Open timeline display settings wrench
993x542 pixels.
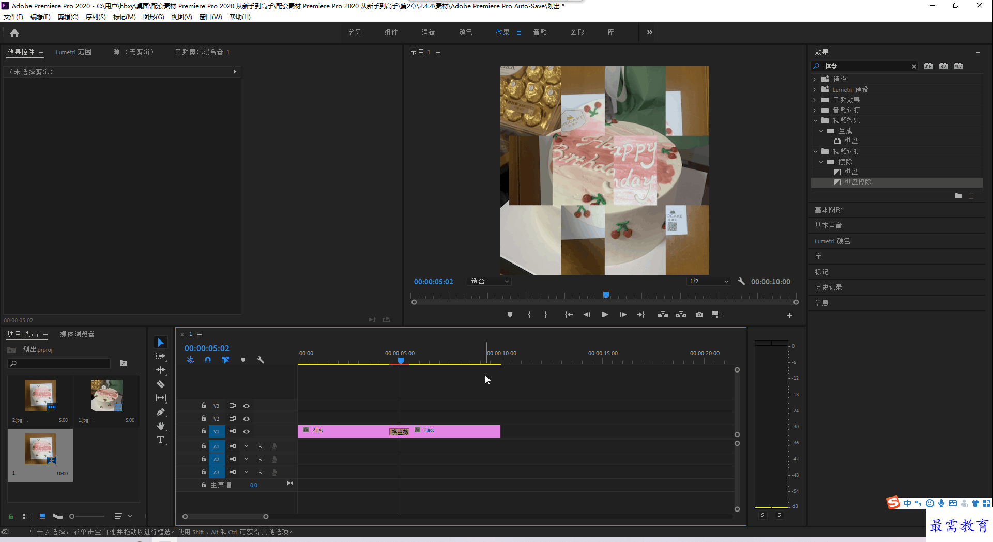pos(261,360)
